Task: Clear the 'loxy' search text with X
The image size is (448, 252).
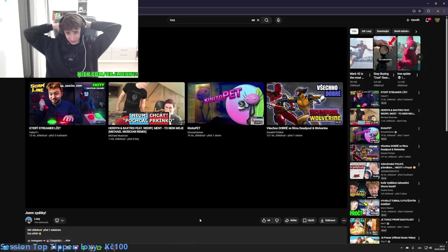Action: pos(258,20)
